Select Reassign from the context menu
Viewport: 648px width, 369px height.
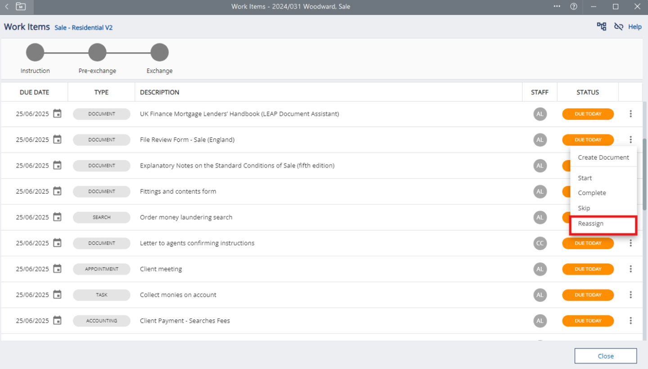point(590,224)
